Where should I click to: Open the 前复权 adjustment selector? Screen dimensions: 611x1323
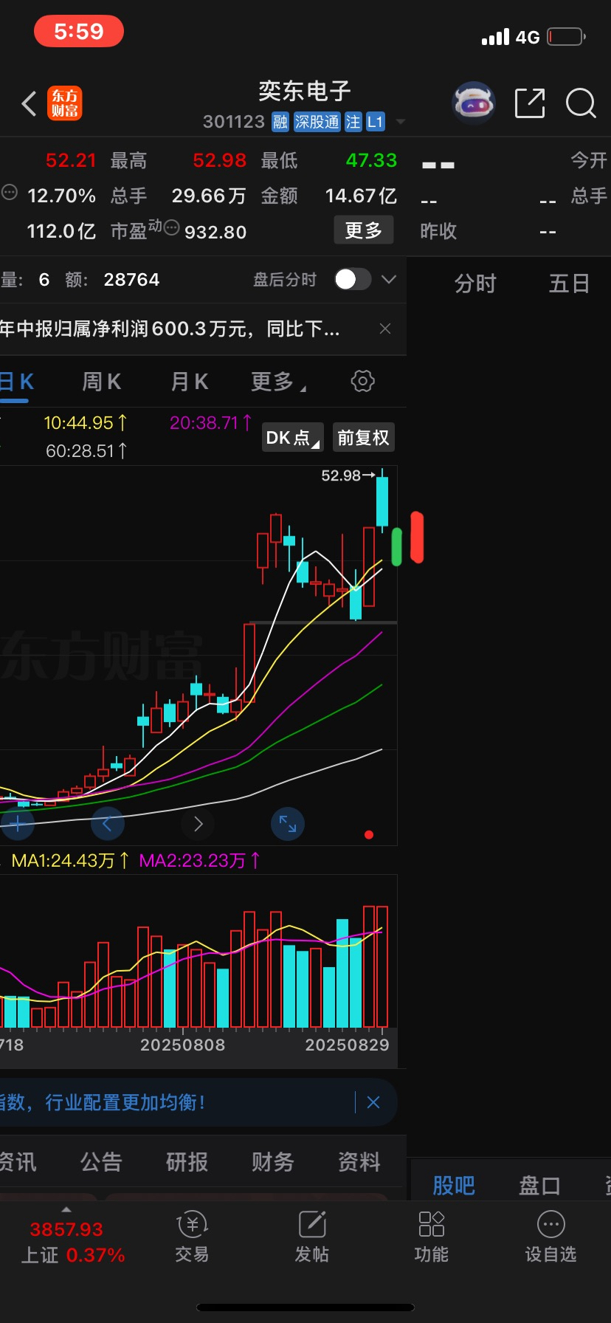[363, 437]
